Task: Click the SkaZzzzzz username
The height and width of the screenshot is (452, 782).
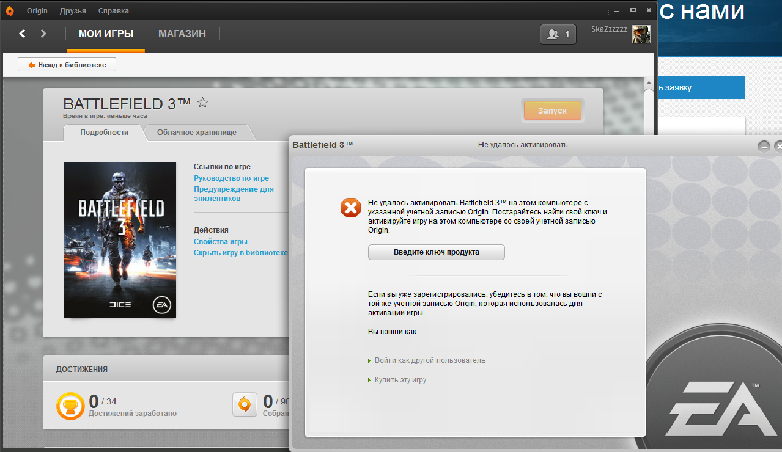Action: click(610, 29)
